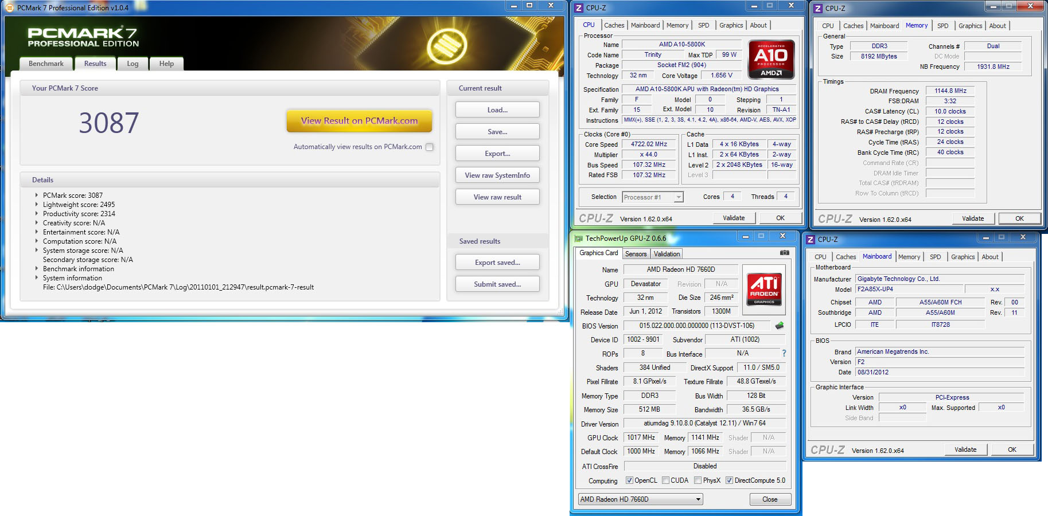Click the AMD A10 processor logo

click(x=771, y=59)
